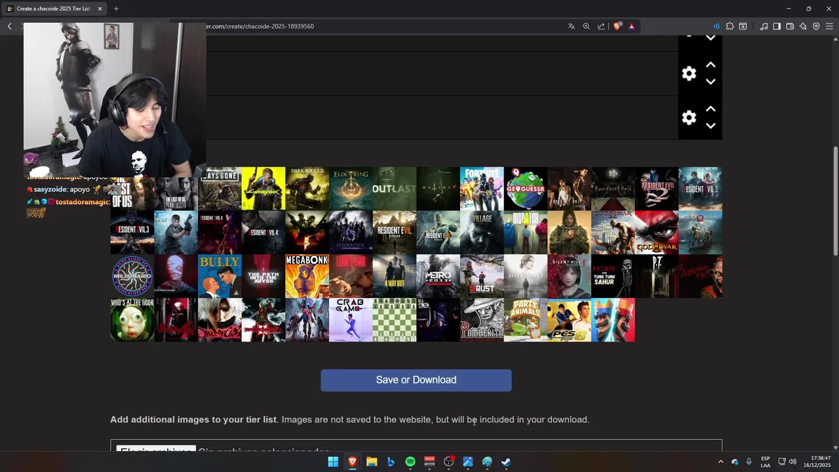Viewport: 839px width, 472px height.
Task: Select the Create a chacoide 2025 Tier List tab
Action: pyautogui.click(x=54, y=9)
